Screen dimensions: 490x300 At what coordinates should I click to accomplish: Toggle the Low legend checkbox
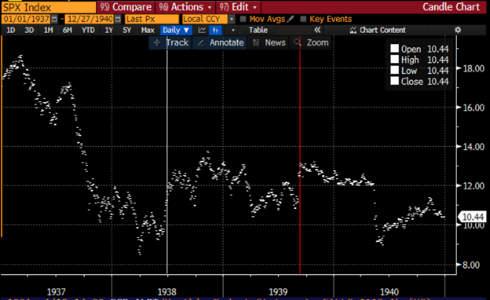coord(394,70)
